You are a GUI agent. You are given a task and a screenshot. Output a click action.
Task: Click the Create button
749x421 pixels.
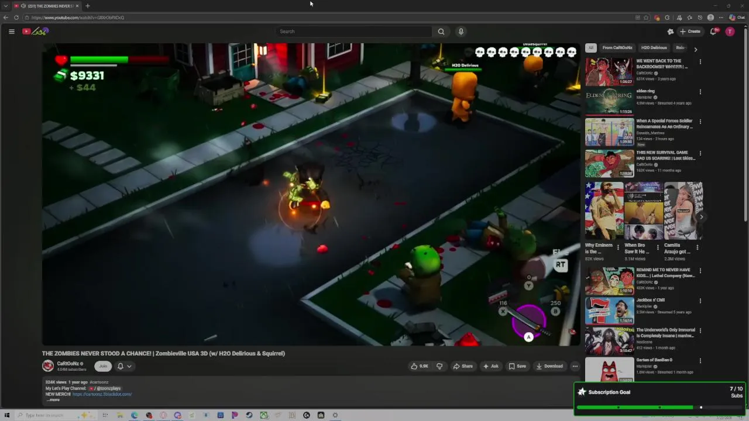[690, 32]
